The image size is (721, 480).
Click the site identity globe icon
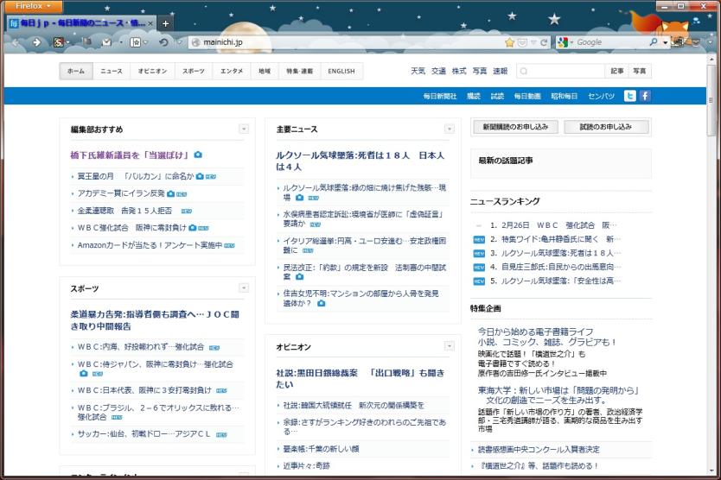tap(195, 42)
